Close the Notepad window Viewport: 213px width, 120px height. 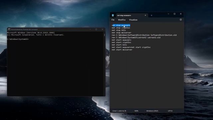(x=181, y=14)
